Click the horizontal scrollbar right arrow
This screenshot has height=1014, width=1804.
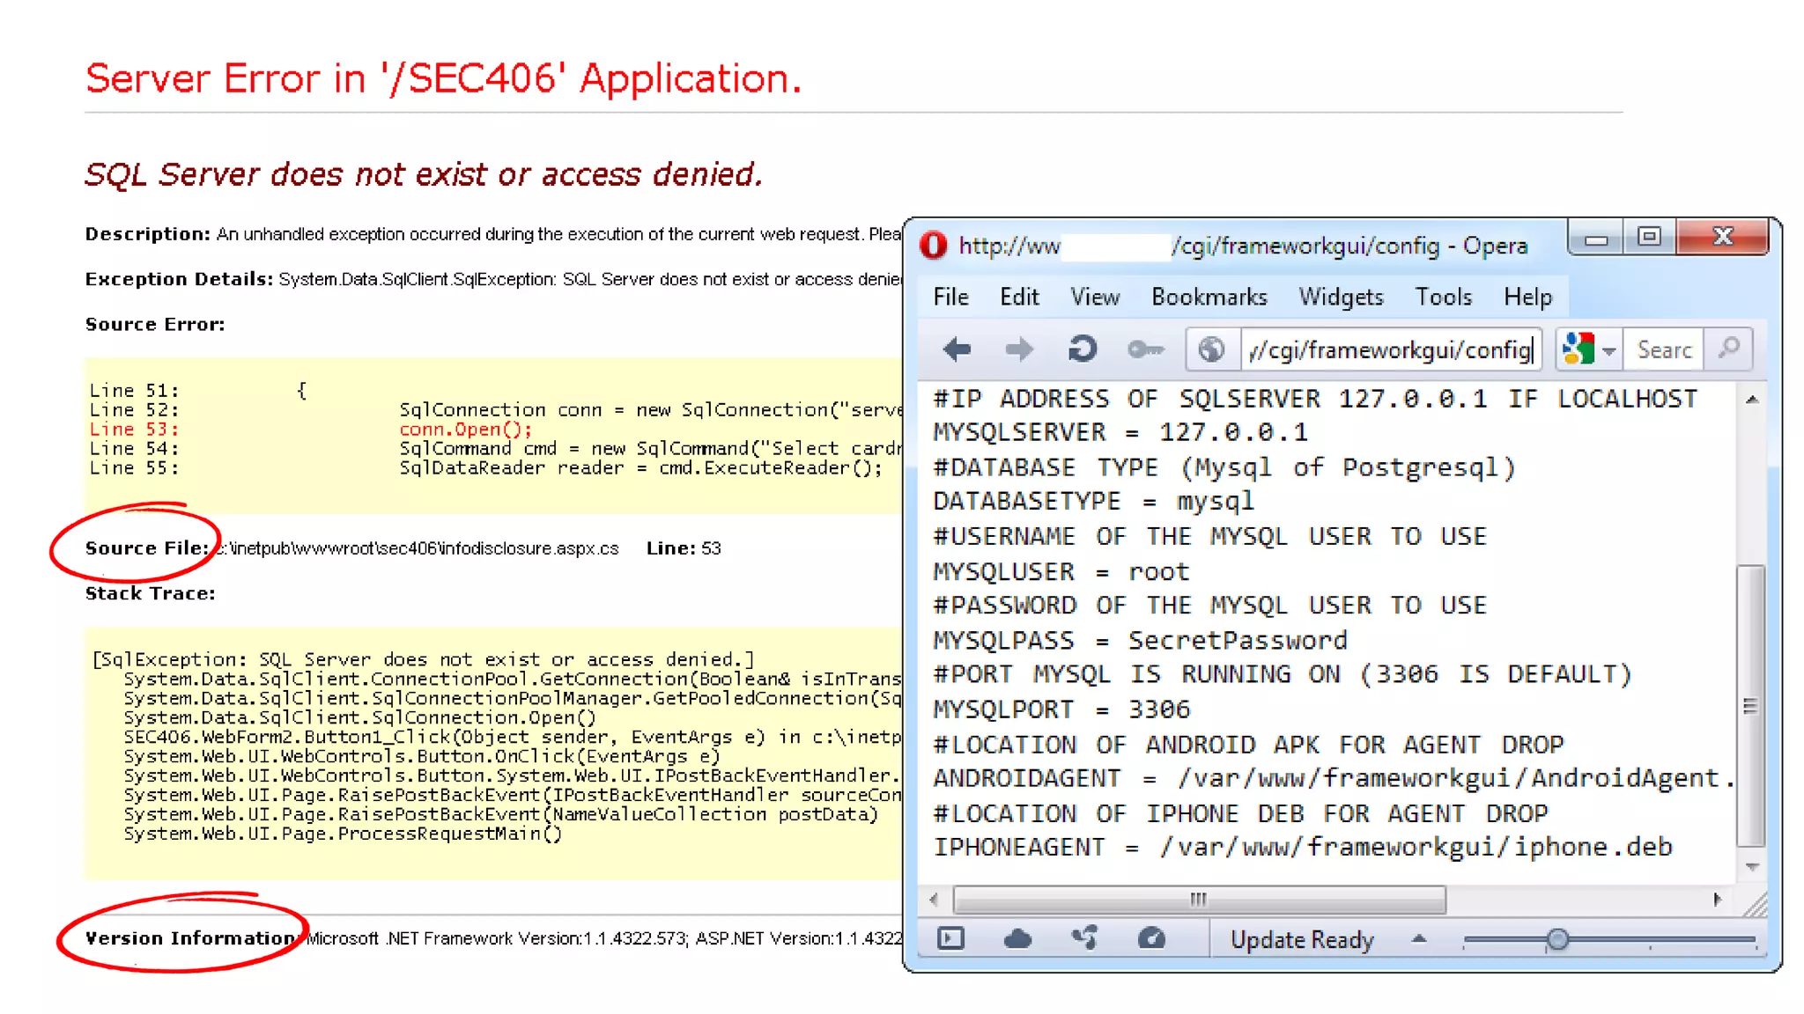point(1717,900)
